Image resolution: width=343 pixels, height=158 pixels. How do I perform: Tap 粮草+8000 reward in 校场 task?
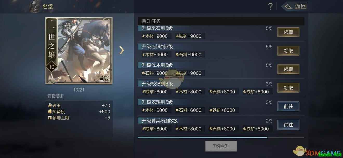point(155,92)
